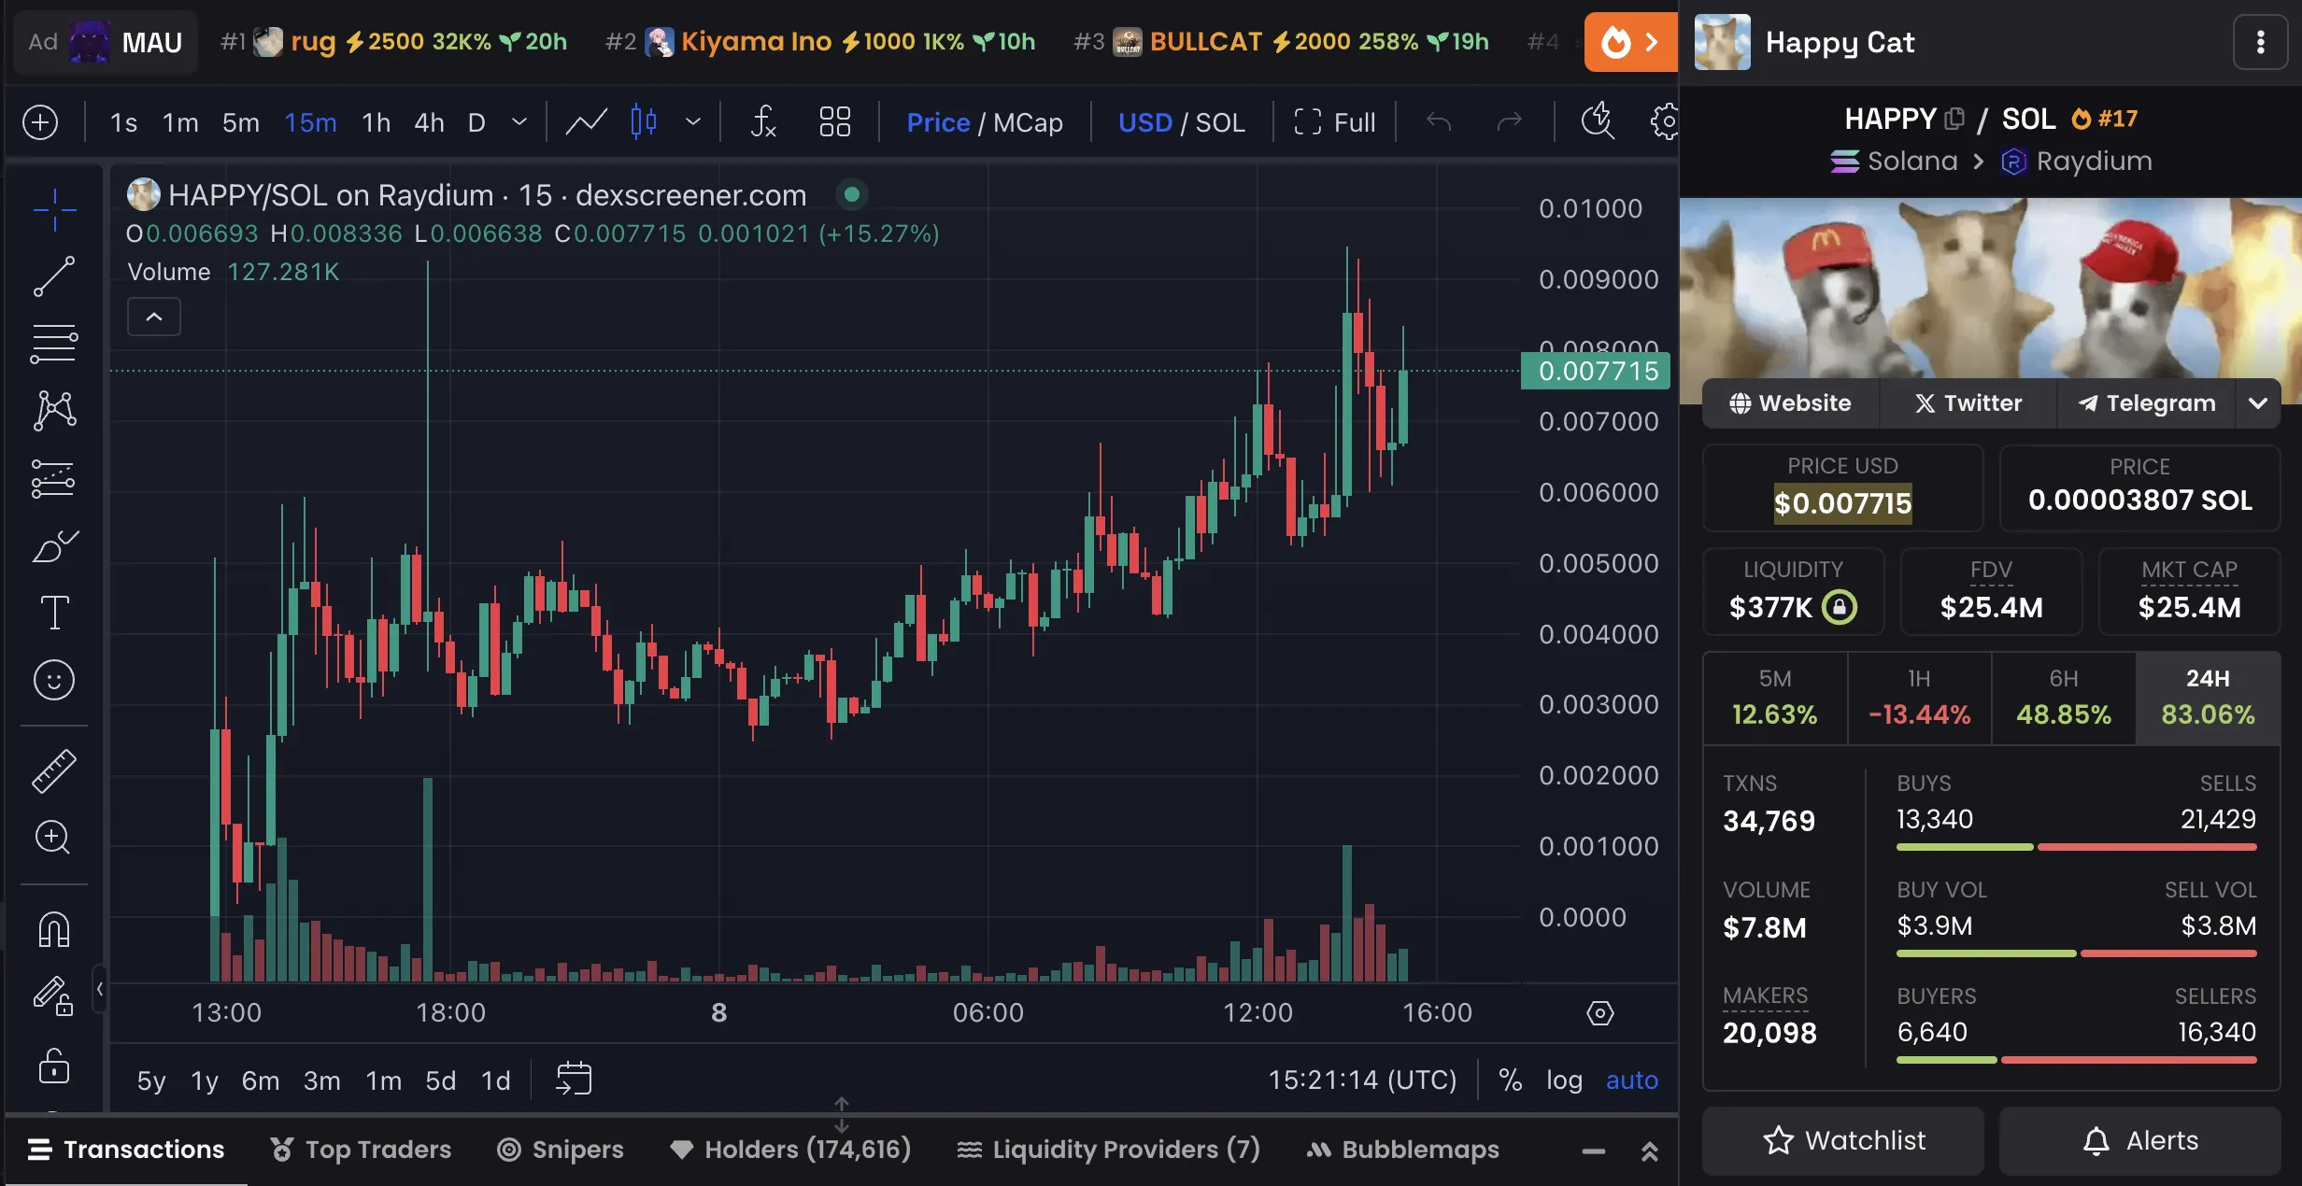Select the Fibonacci retracement tool
This screenshot has height=1186, width=2302.
point(54,344)
